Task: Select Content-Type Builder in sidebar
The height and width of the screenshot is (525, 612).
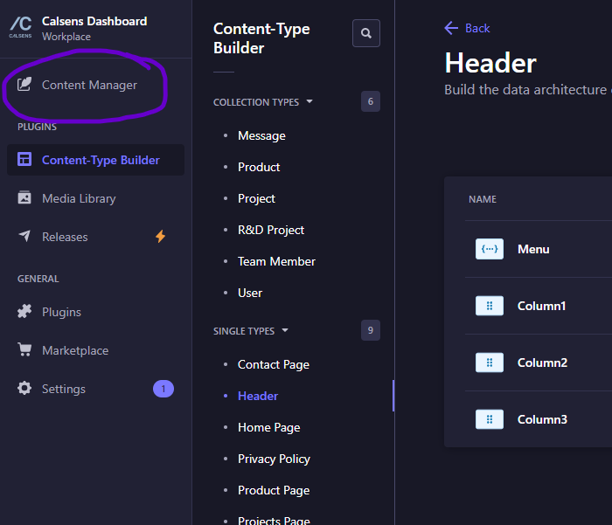Action: [x=100, y=160]
